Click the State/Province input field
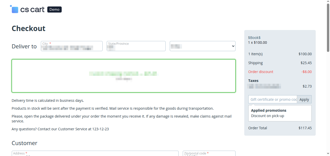The width and height of the screenshot is (330, 156). [x=136, y=46]
